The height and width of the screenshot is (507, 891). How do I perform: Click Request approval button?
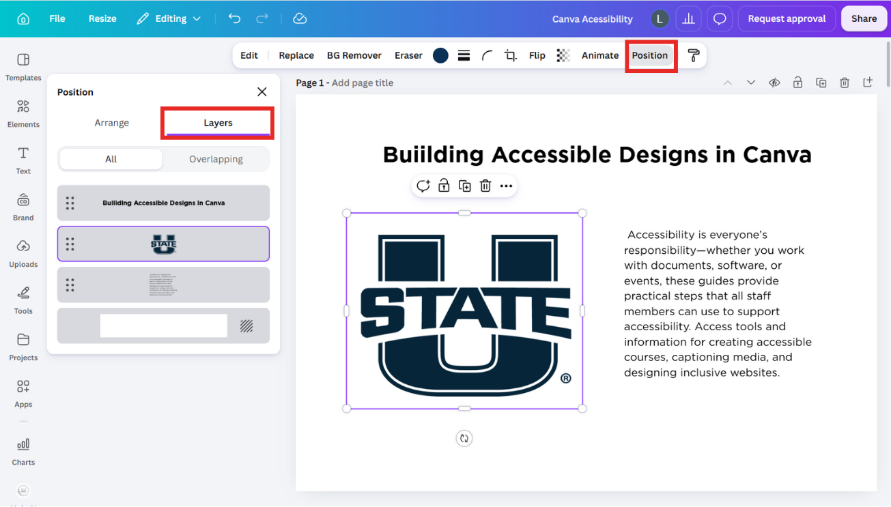pos(787,19)
